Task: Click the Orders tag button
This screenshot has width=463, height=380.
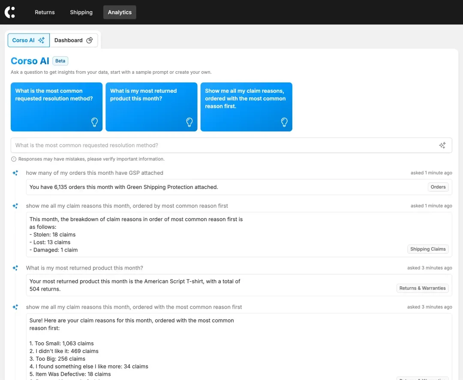Action: pos(438,187)
